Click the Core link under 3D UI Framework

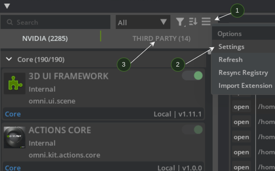(13, 114)
